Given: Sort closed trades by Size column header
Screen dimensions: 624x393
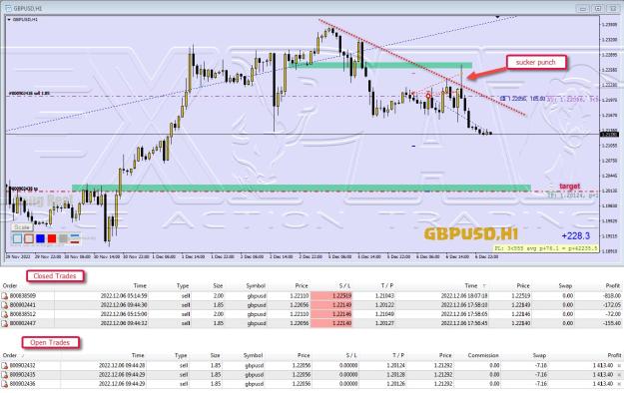Looking at the screenshot, I should pyautogui.click(x=218, y=285).
